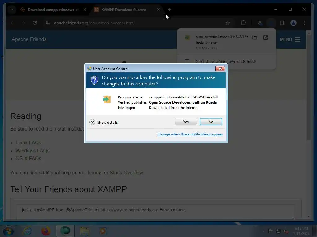The width and height of the screenshot is (317, 237).
Task: Launch Internet Explorer from taskbar
Action: point(27,231)
